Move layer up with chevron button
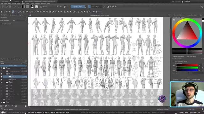Image resolution: width=204 pixels, height=114 pixels. click(x=12, y=106)
